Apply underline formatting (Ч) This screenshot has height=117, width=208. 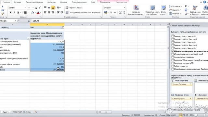point(18,12)
